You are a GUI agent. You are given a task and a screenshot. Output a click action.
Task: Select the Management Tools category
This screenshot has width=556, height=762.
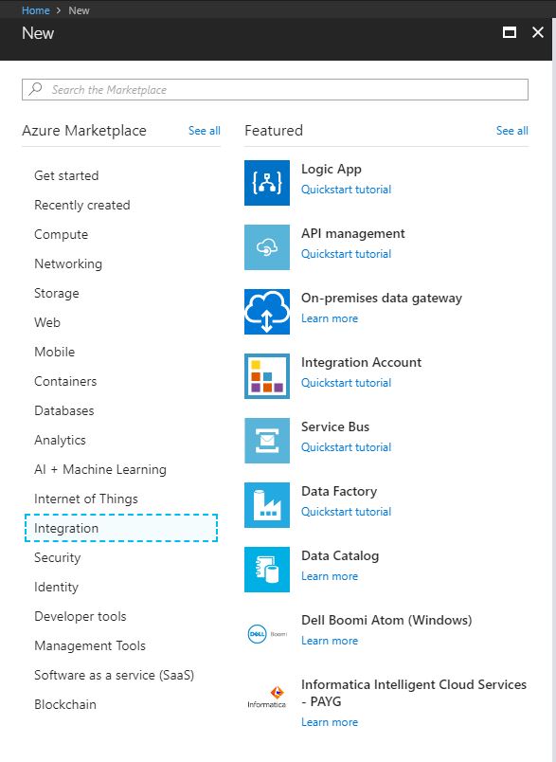click(x=90, y=645)
